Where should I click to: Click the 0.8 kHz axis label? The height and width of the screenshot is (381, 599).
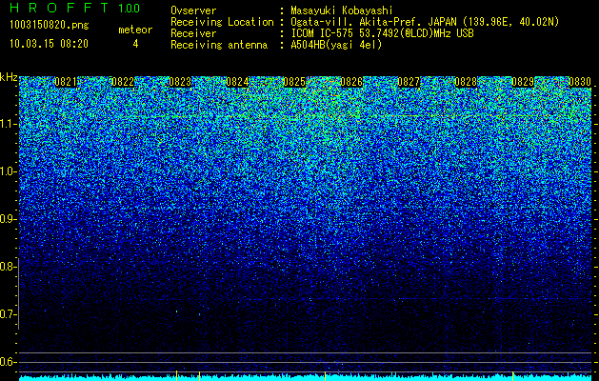coord(7,267)
